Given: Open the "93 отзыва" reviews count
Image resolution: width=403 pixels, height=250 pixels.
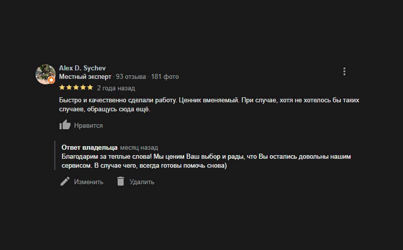Looking at the screenshot, I should 131,77.
